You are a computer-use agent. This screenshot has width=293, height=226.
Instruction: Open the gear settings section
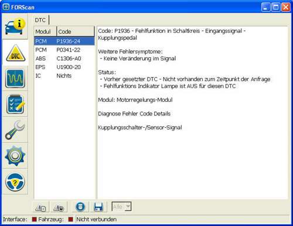click(x=15, y=156)
